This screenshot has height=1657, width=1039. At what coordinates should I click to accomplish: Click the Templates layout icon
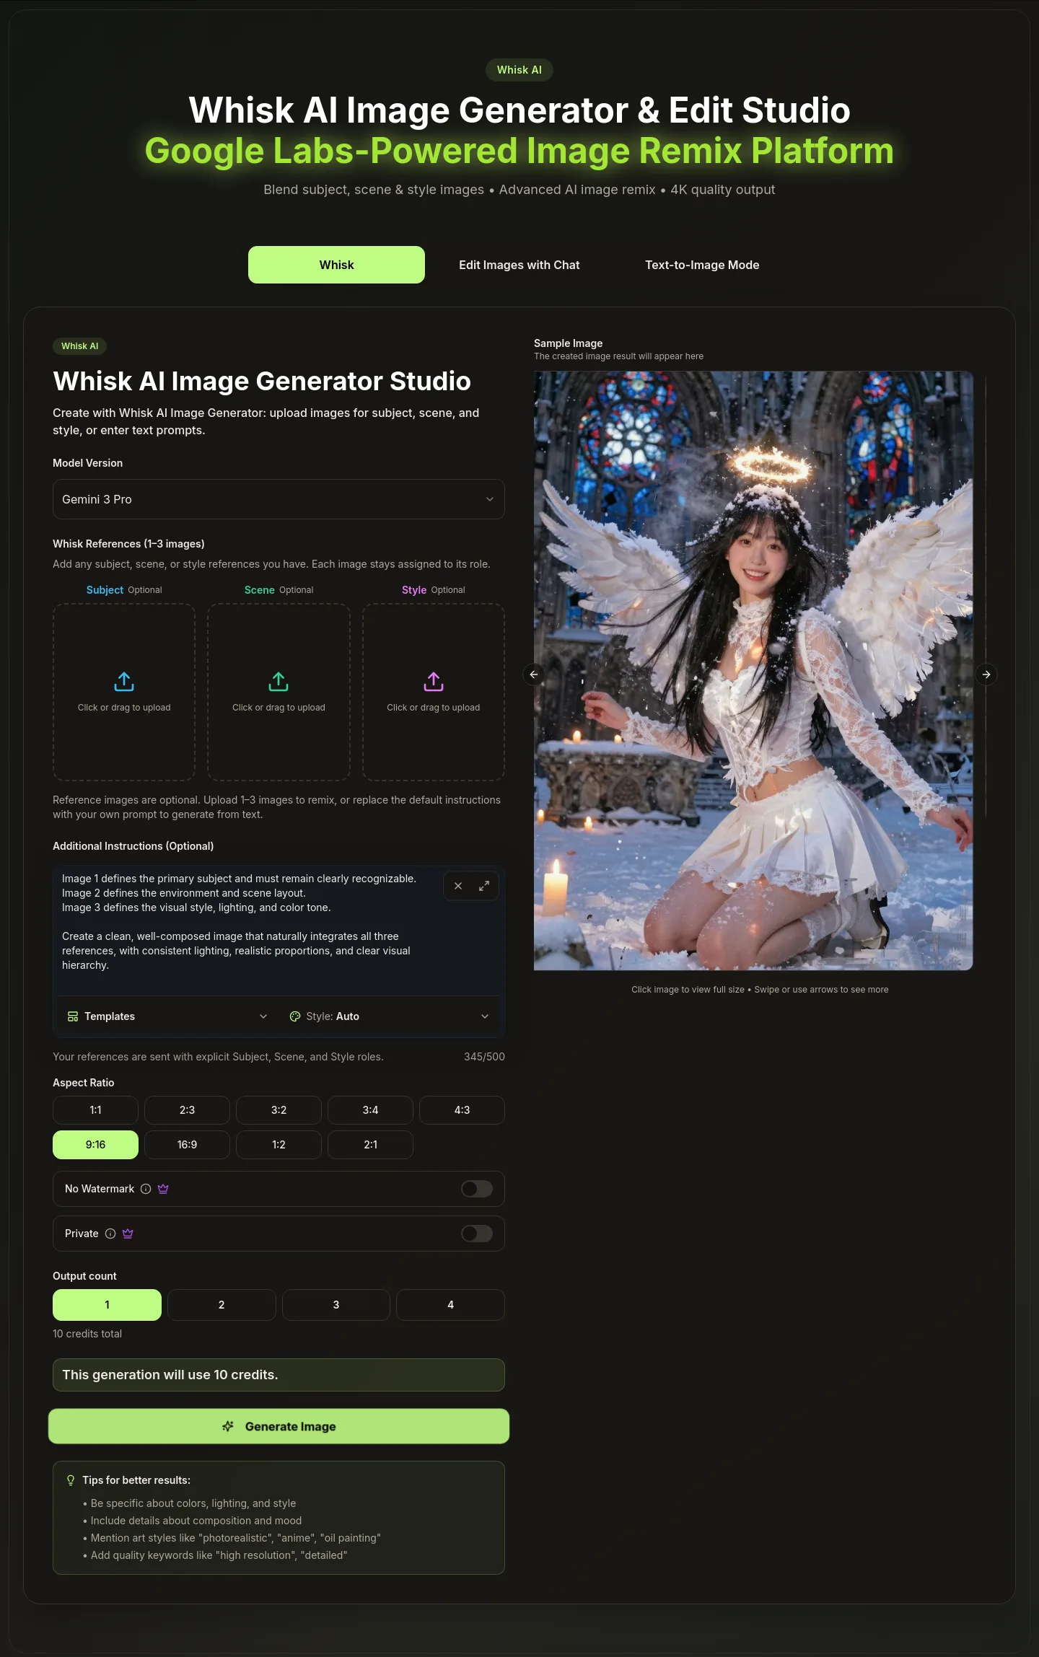pos(73,1016)
